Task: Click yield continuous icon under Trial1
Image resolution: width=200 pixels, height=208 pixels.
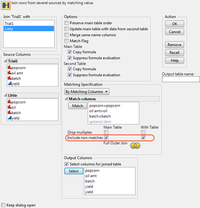Action: click(x=9, y=84)
